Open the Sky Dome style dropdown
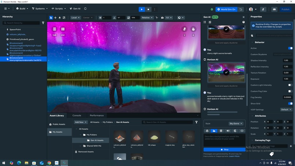Screen dimensions: 295x166 [236, 123]
